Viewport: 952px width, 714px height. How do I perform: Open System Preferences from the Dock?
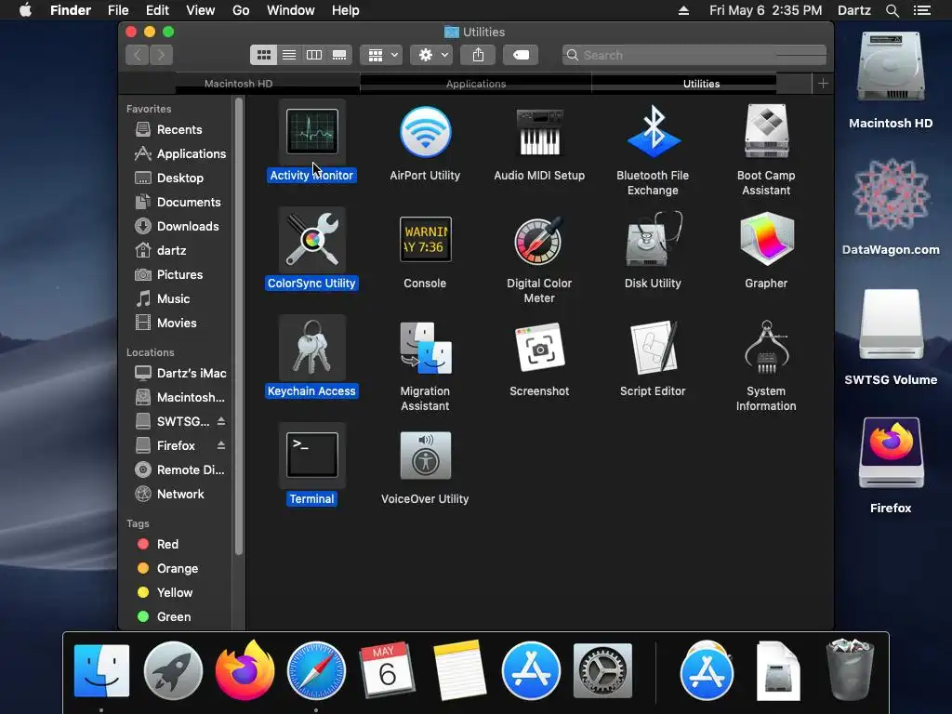pyautogui.click(x=602, y=671)
